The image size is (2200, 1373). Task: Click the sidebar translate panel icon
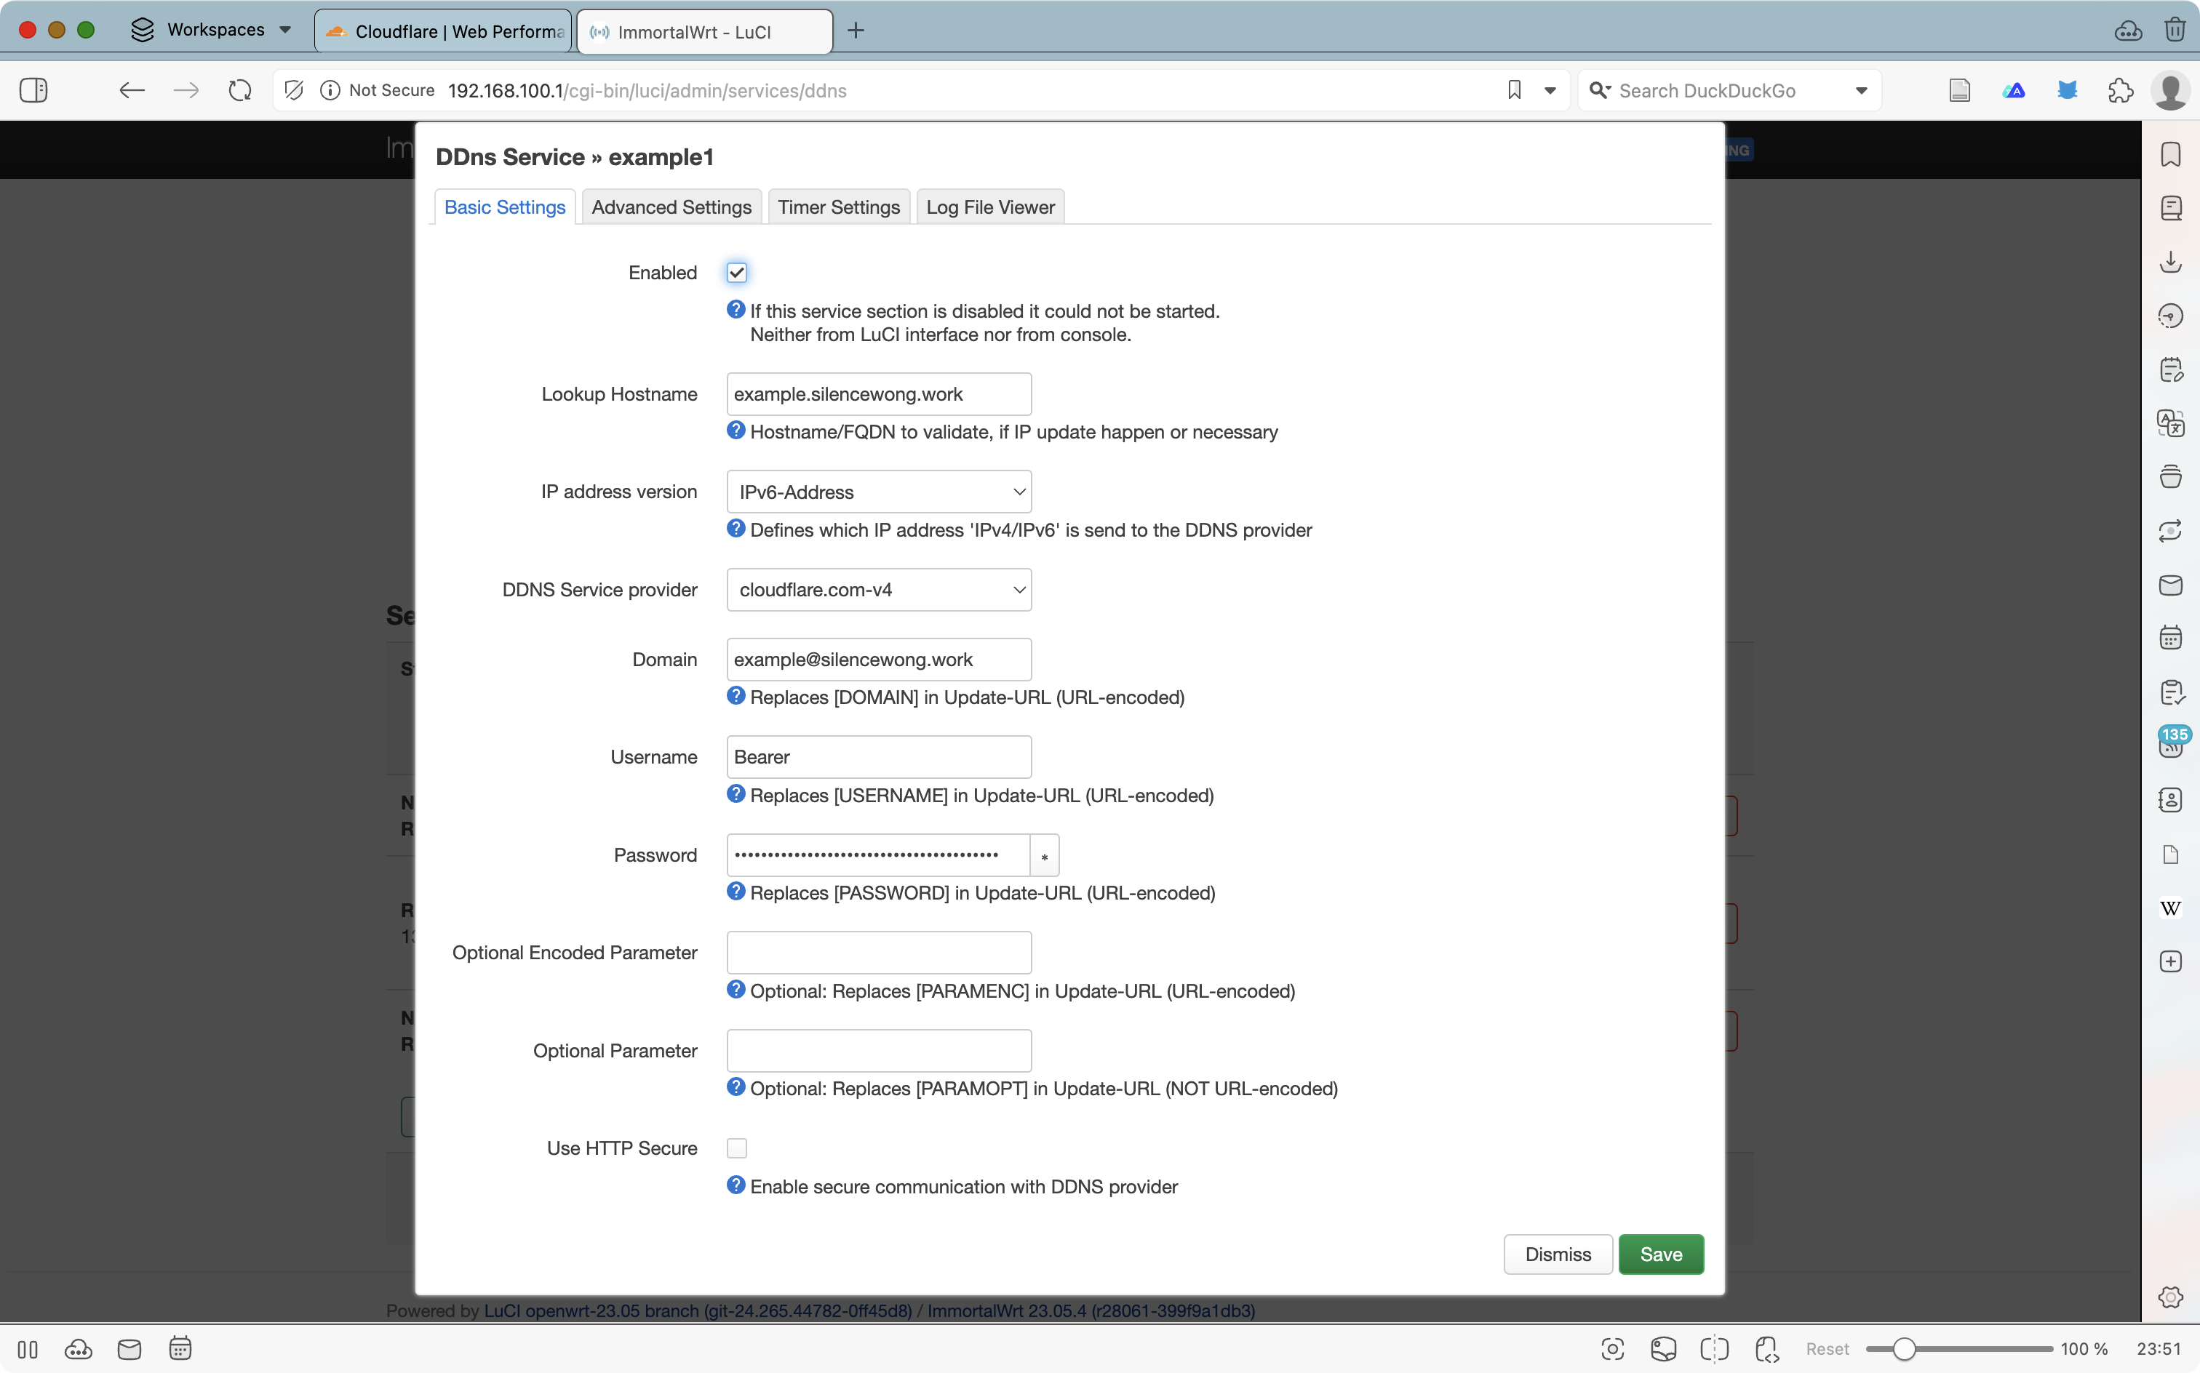pos(2170,423)
